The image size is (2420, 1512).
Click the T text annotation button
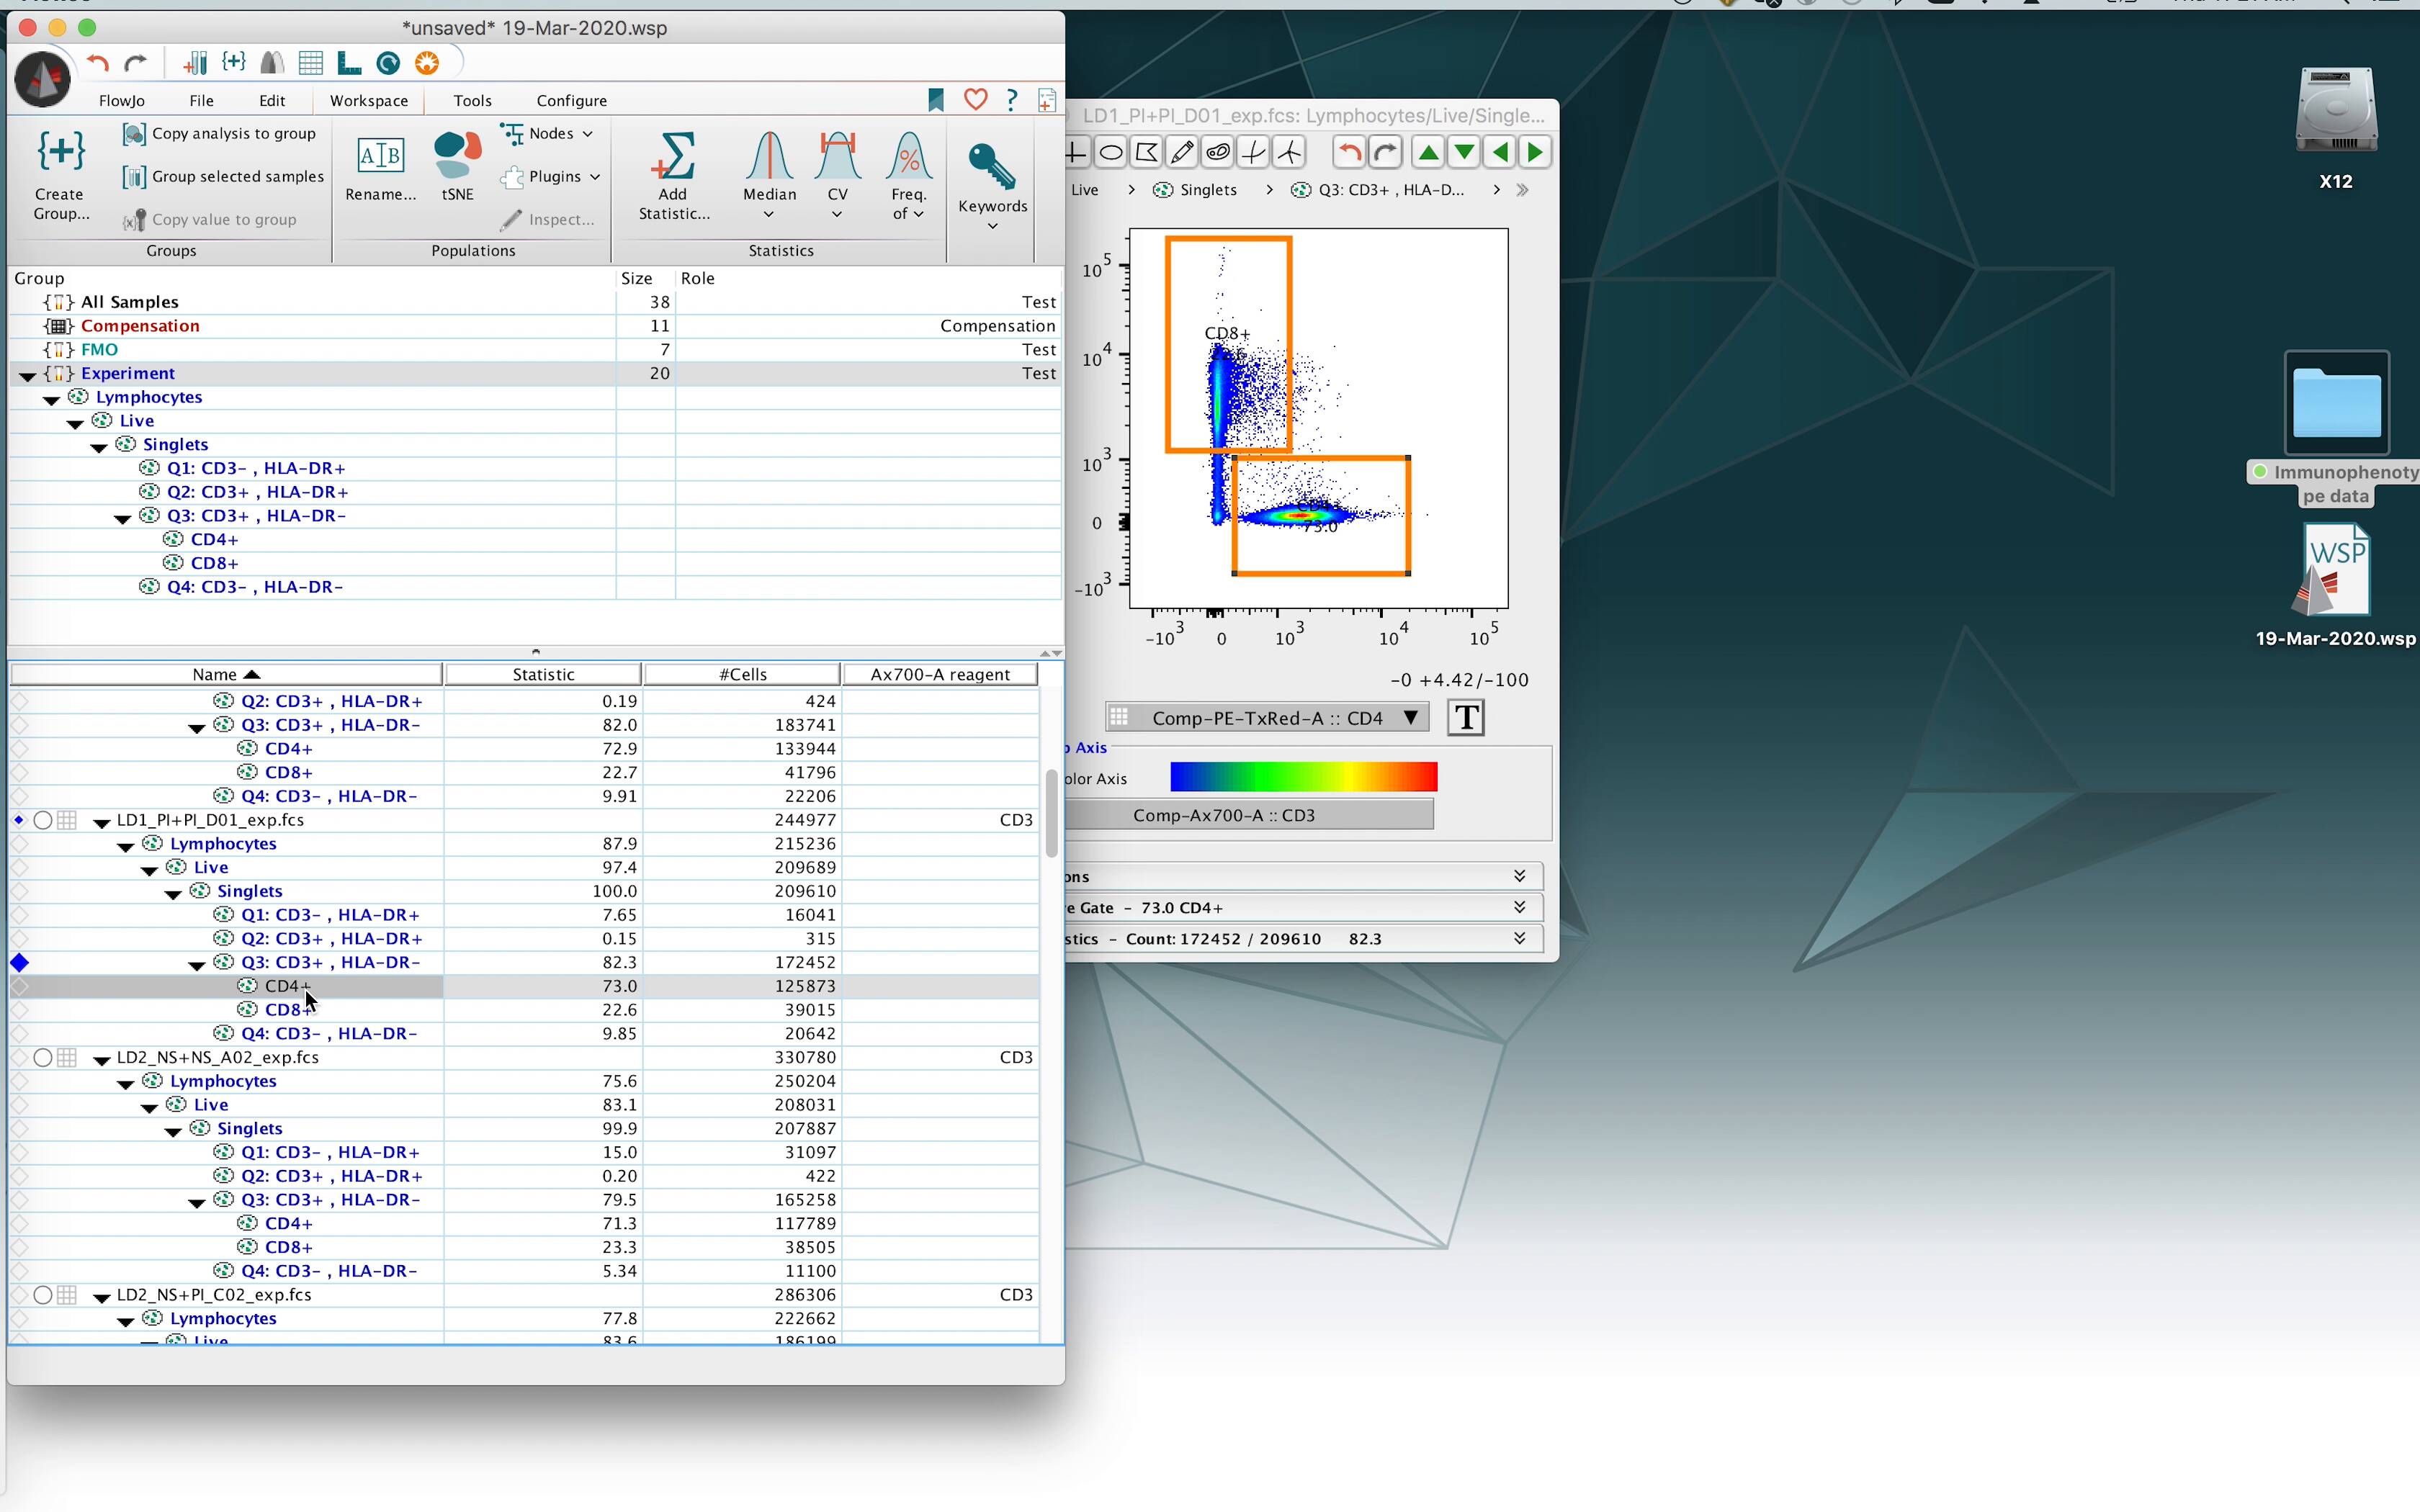(1466, 718)
